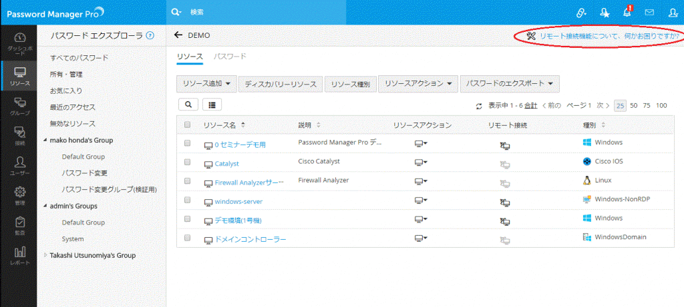Open the リソース追加 dropdown
The width and height of the screenshot is (684, 307).
(206, 83)
